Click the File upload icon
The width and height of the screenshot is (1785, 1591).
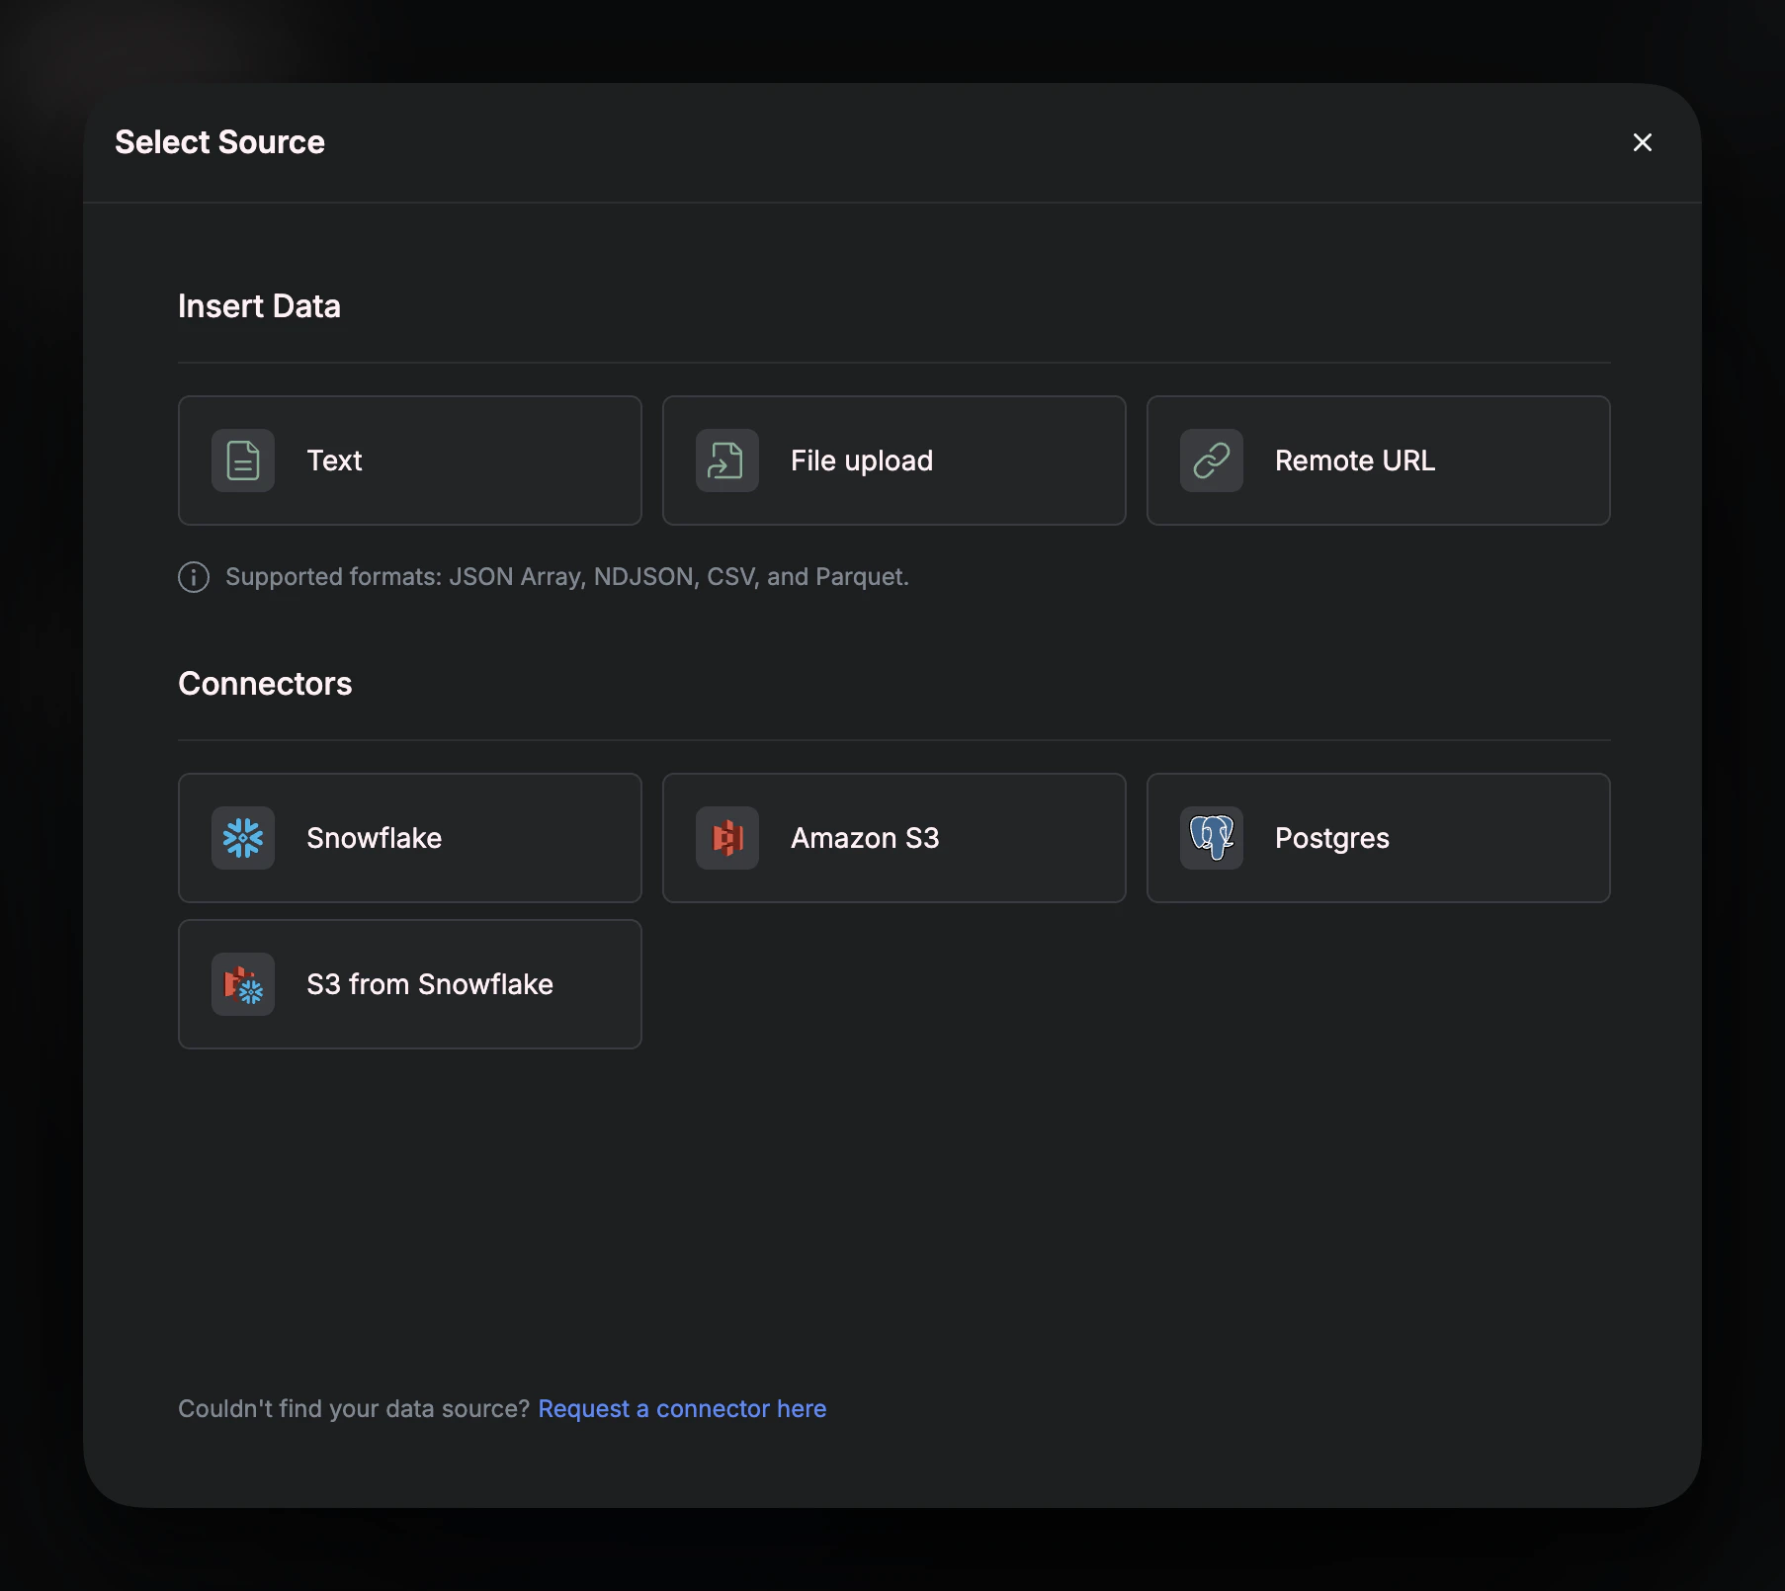(726, 460)
